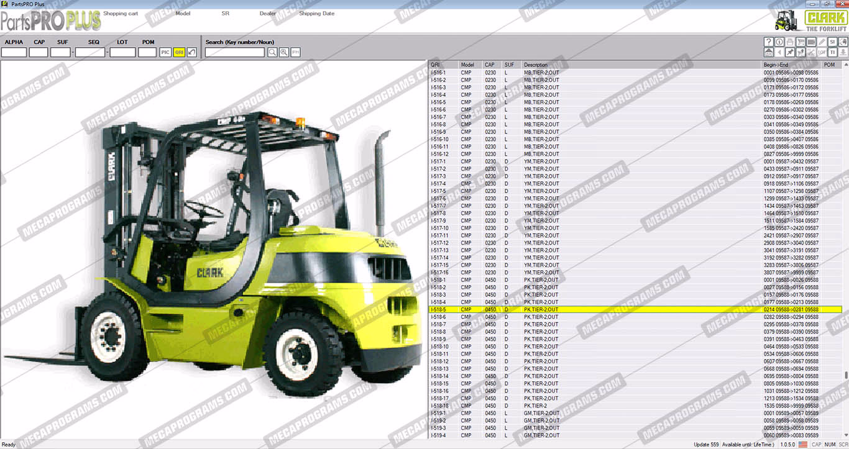Toggle the PIC view button
Image resolution: width=849 pixels, height=449 pixels.
point(165,52)
